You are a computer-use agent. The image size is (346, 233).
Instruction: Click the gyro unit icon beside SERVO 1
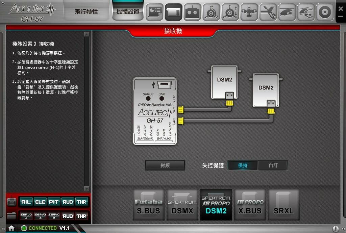(12, 216)
